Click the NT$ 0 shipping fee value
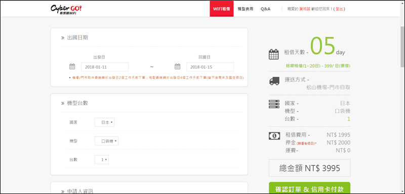This screenshot has height=194, width=405. tap(343, 151)
